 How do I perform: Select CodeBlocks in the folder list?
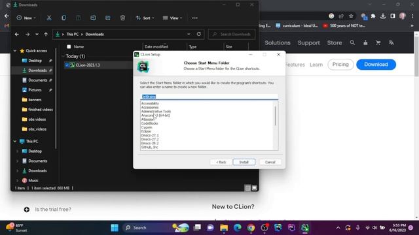pos(150,123)
